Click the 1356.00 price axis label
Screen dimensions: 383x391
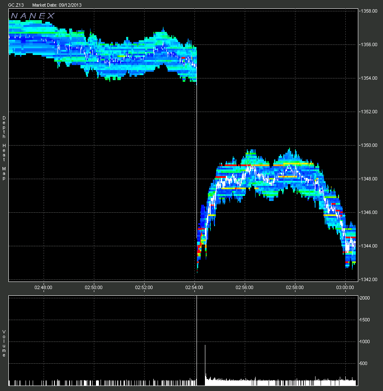[x=369, y=44]
